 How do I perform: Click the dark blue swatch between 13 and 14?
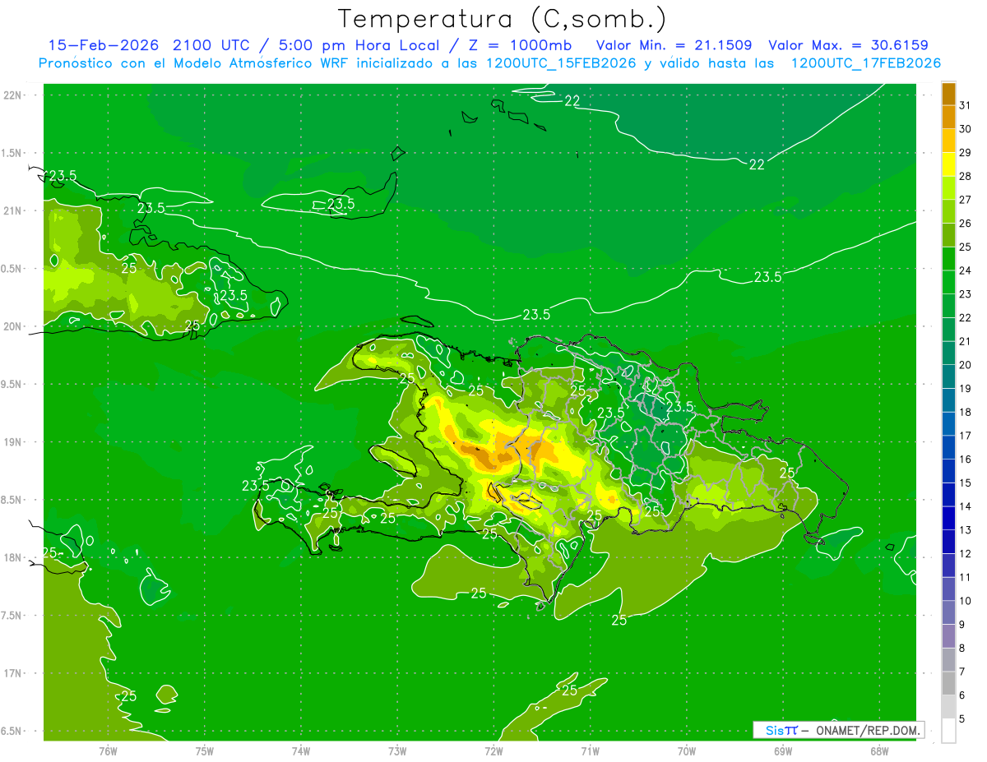948,518
